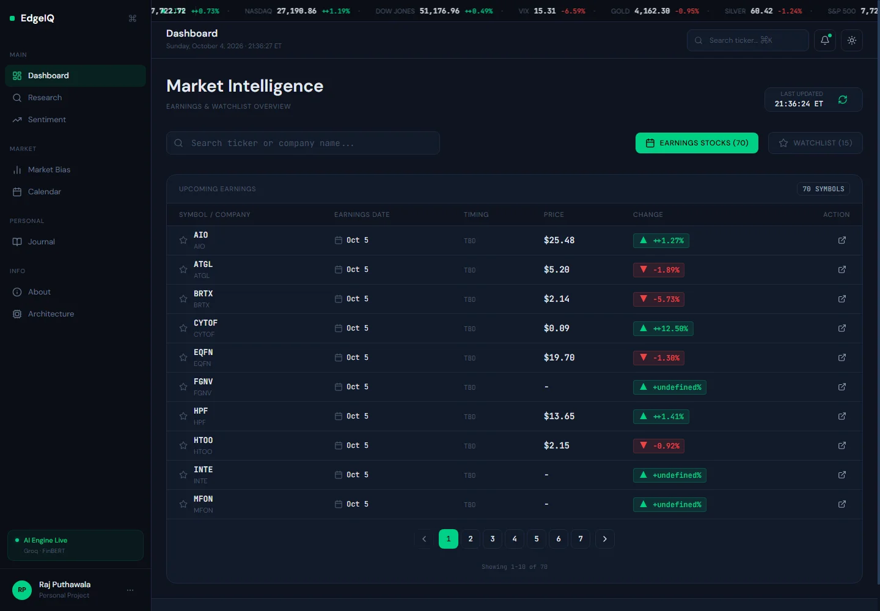Star the HTOO row favorite icon
The width and height of the screenshot is (880, 611).
(x=183, y=445)
